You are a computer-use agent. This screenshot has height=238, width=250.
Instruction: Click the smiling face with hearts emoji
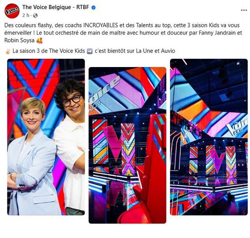coord(40,41)
